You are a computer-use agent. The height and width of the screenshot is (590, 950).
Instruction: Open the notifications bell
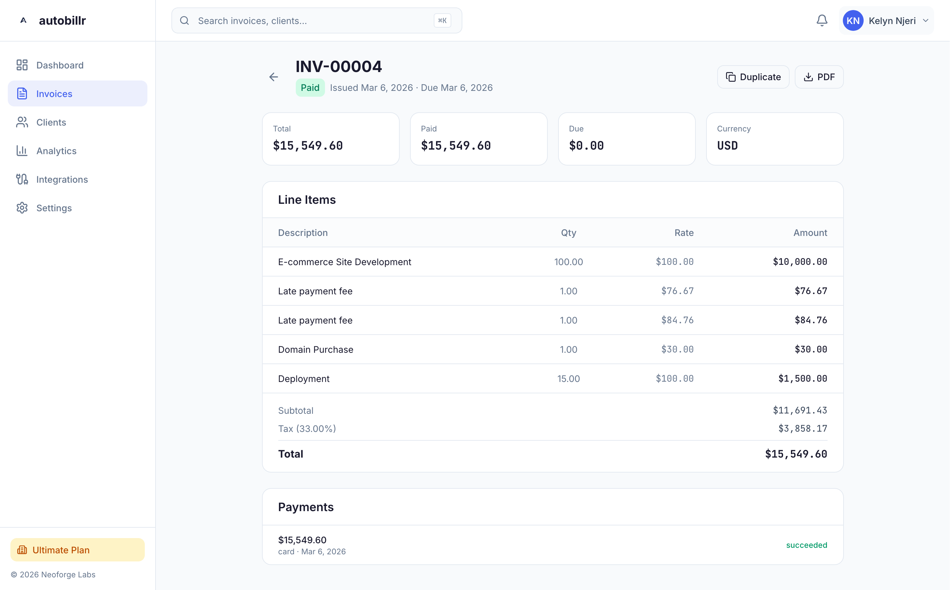click(x=821, y=21)
